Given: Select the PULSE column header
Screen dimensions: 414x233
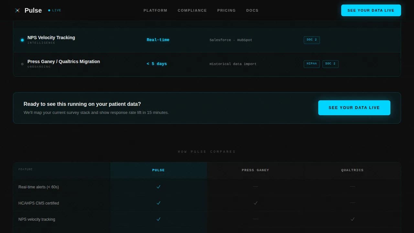Looking at the screenshot, I should coord(158,170).
